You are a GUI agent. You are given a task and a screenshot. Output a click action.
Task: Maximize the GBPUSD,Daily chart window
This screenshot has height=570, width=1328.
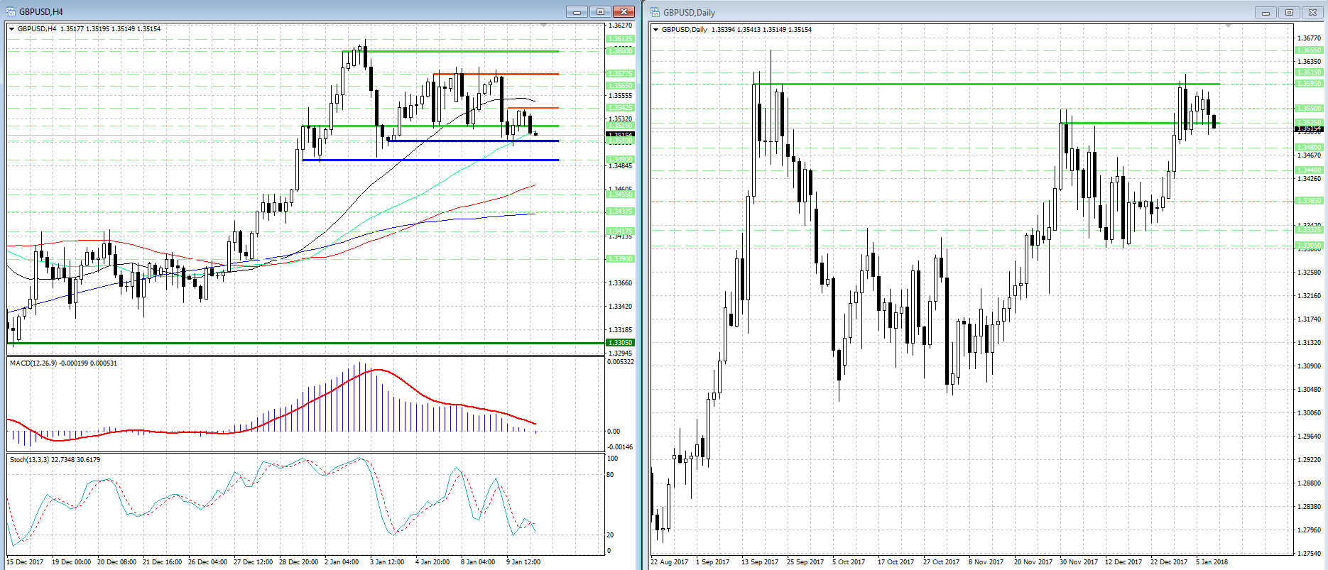pyautogui.click(x=1289, y=13)
